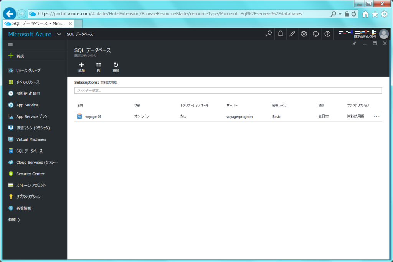Click SQL データベース sidebar icon

[11, 151]
